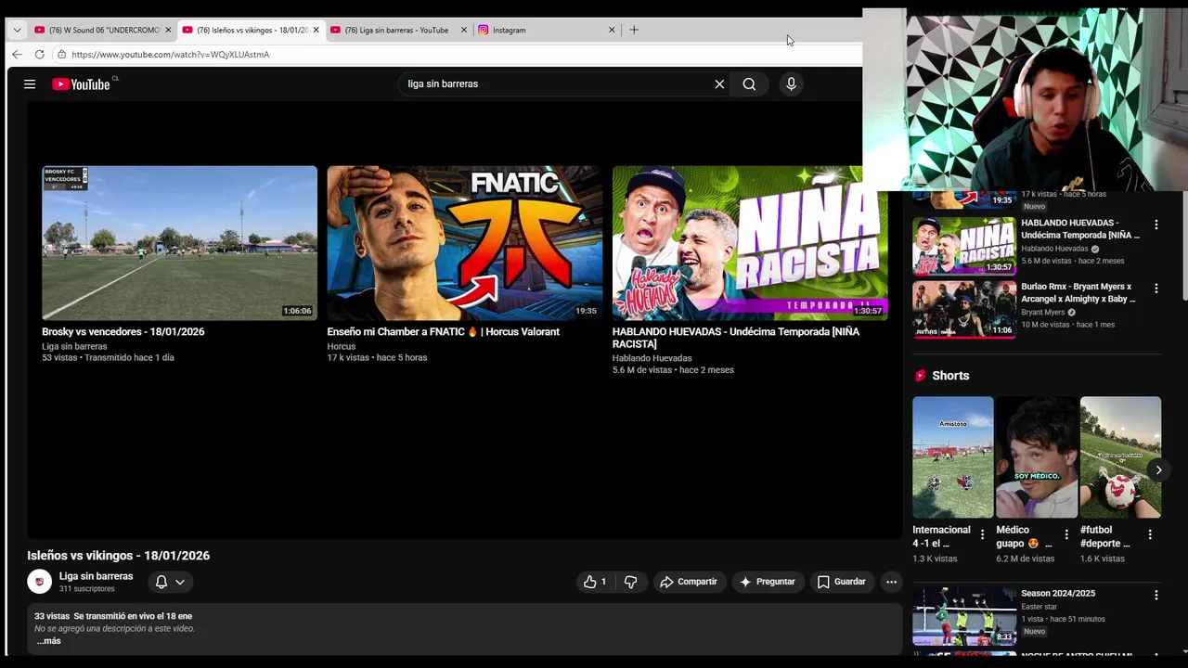Open options for #futbol #deporte short
This screenshot has width=1188, height=668.
[1150, 534]
